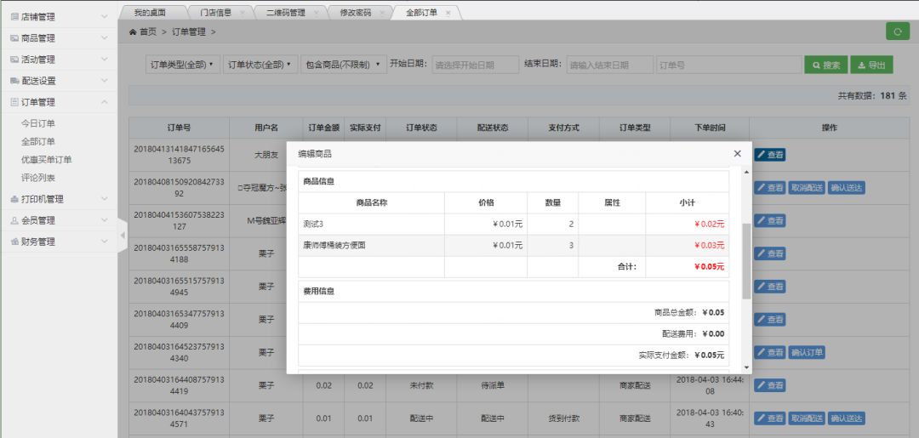Close the 门店信息 tab with its x

tap(242, 13)
